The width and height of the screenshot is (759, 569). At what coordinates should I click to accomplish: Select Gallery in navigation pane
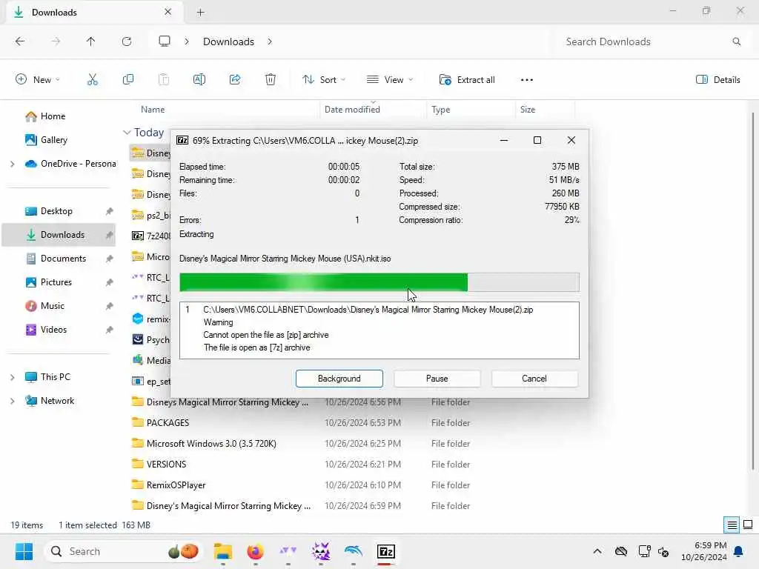click(x=53, y=140)
